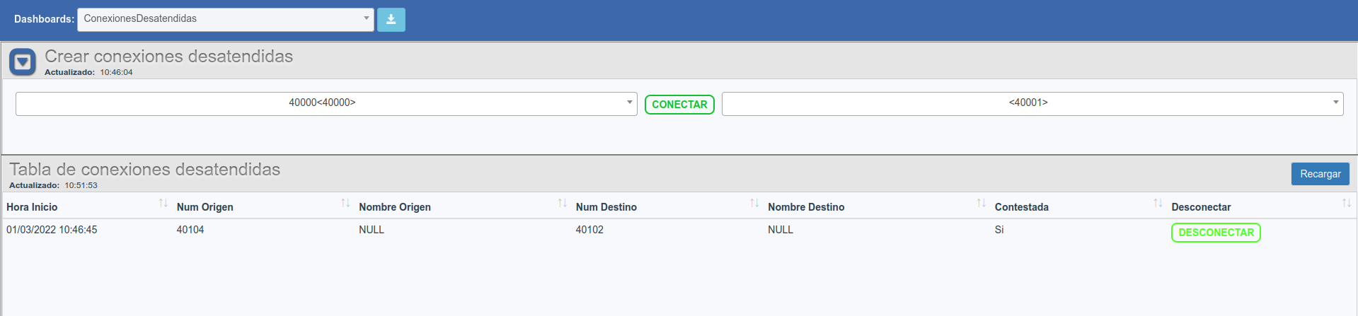Sort by Contestada column arrows
1358x316 pixels.
pyautogui.click(x=1158, y=204)
